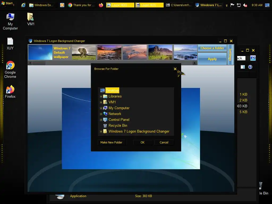The height and width of the screenshot is (204, 272).
Task: Close the Browse For Folder dialog
Action: 175,69
